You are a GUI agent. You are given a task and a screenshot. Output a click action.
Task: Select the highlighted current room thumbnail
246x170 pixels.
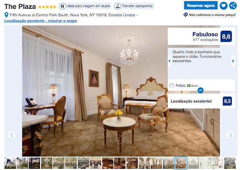(x=181, y=163)
